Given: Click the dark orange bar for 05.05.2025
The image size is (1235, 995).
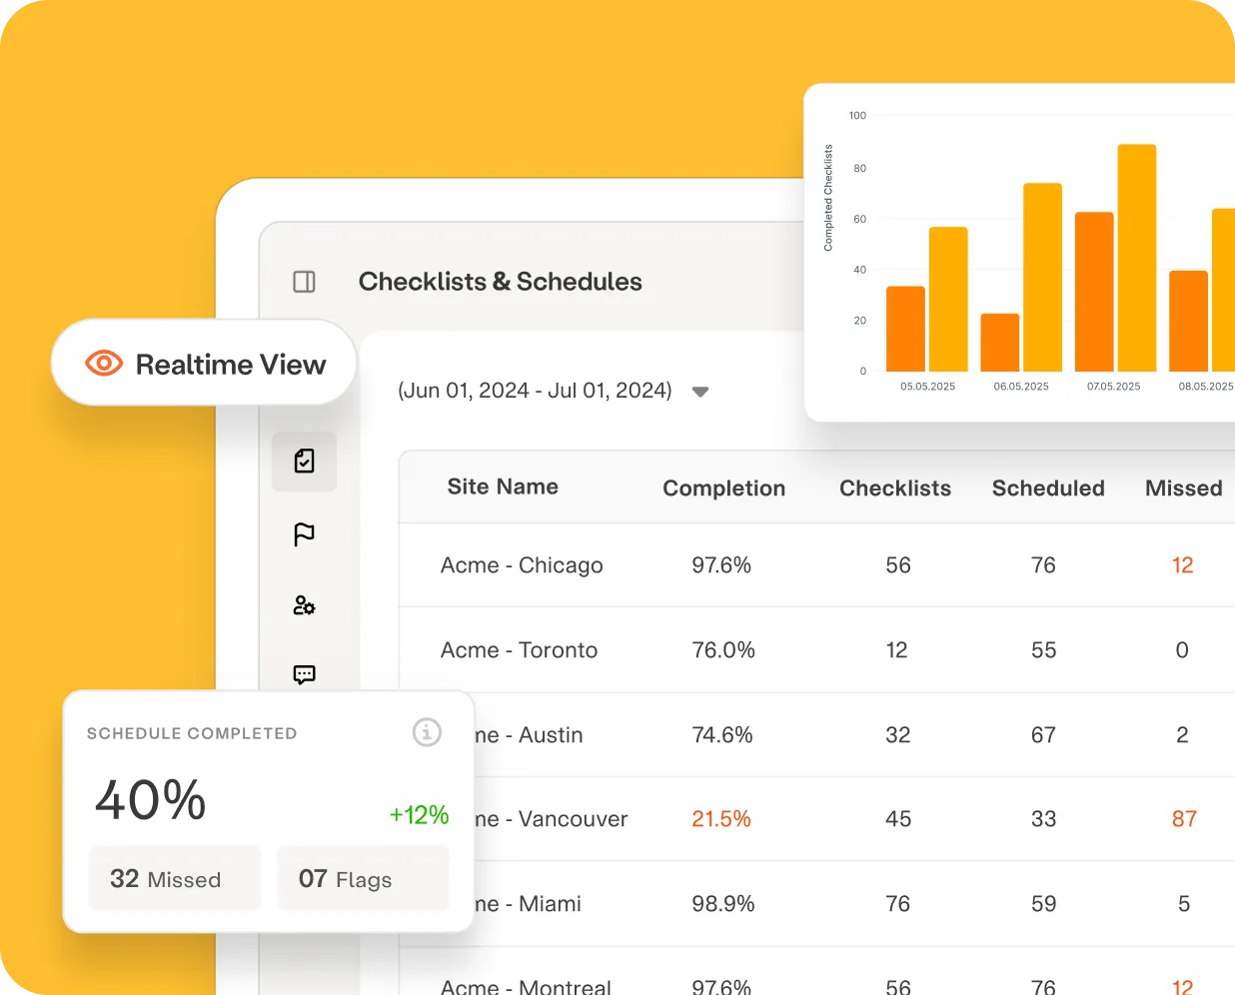Looking at the screenshot, I should tap(905, 330).
